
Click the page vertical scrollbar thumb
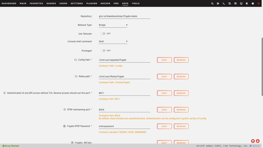coord(262,67)
